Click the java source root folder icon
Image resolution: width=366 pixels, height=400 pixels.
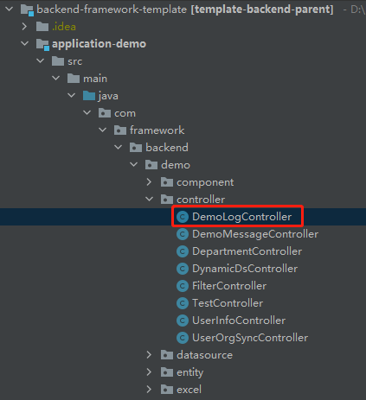[89, 96]
